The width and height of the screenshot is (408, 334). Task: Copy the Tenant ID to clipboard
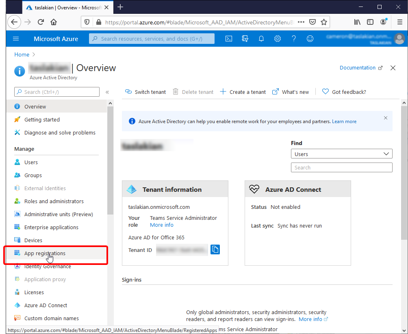(x=215, y=250)
